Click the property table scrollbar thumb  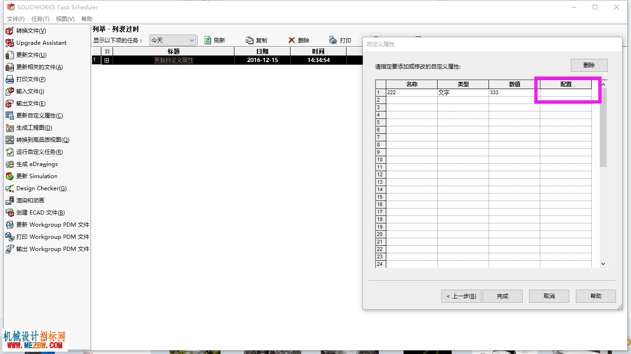coord(603,127)
